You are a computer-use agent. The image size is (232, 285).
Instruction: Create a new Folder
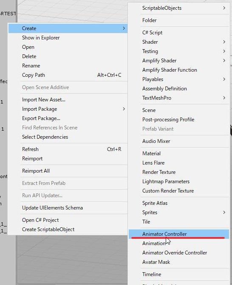pos(179,20)
